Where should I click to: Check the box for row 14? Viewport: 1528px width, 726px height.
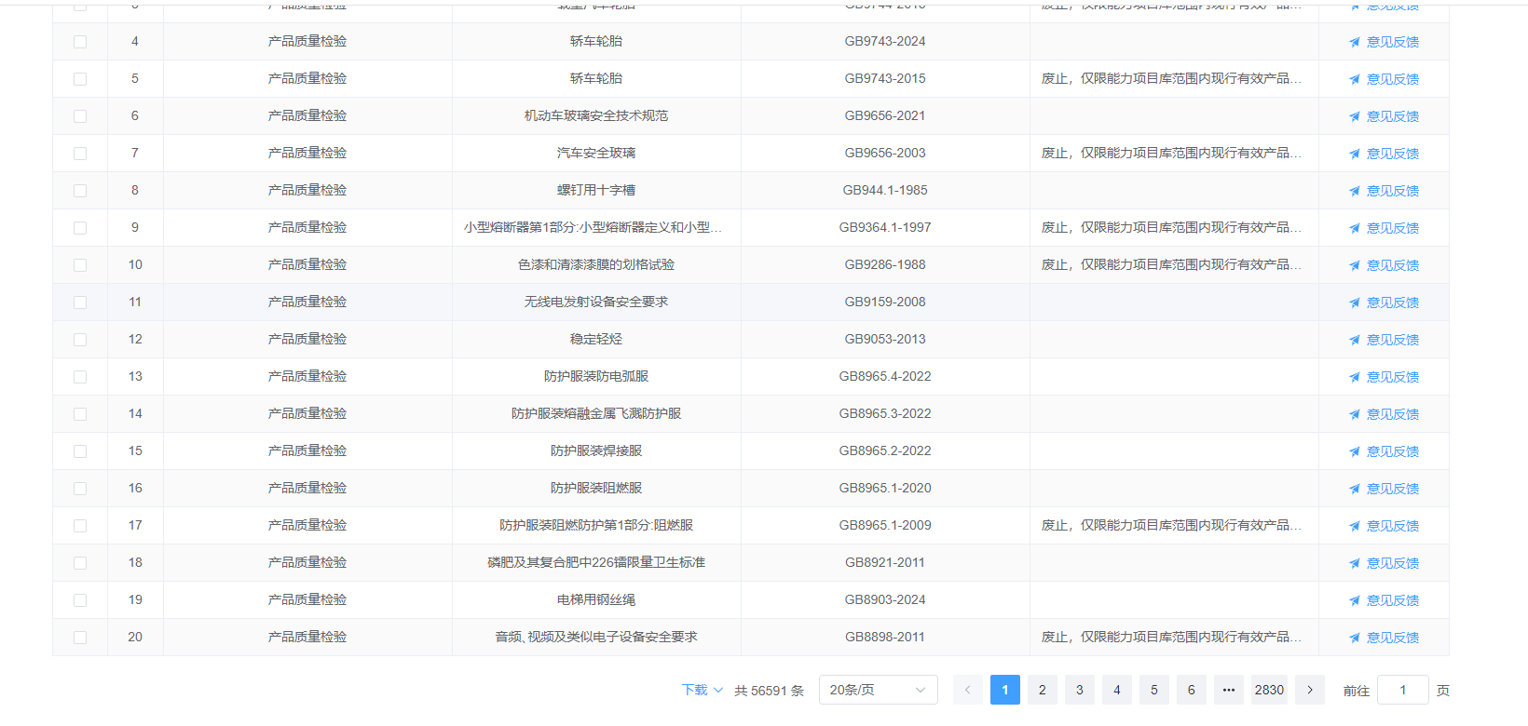80,414
